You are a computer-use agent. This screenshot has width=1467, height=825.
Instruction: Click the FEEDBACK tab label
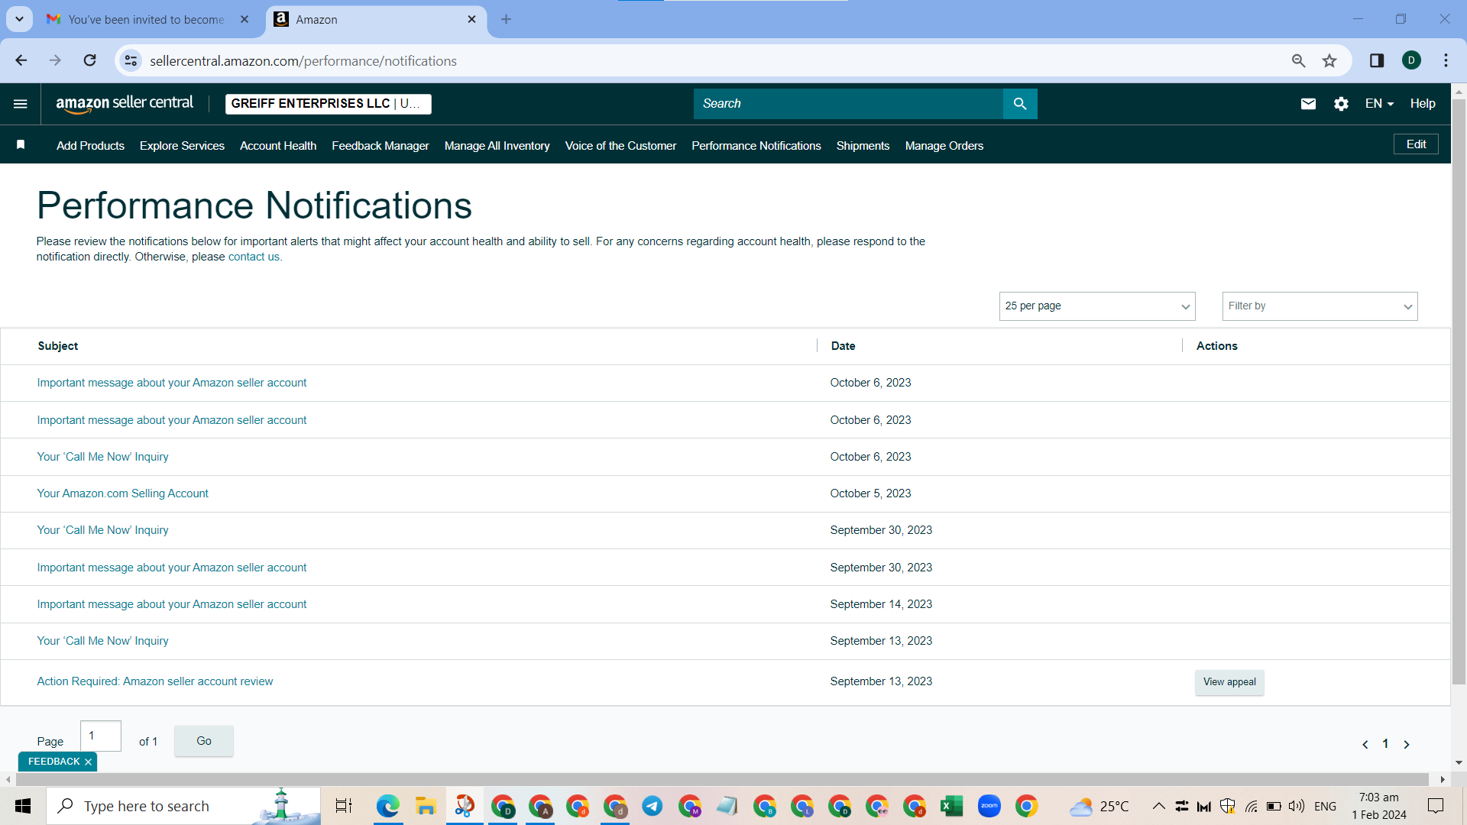(53, 762)
